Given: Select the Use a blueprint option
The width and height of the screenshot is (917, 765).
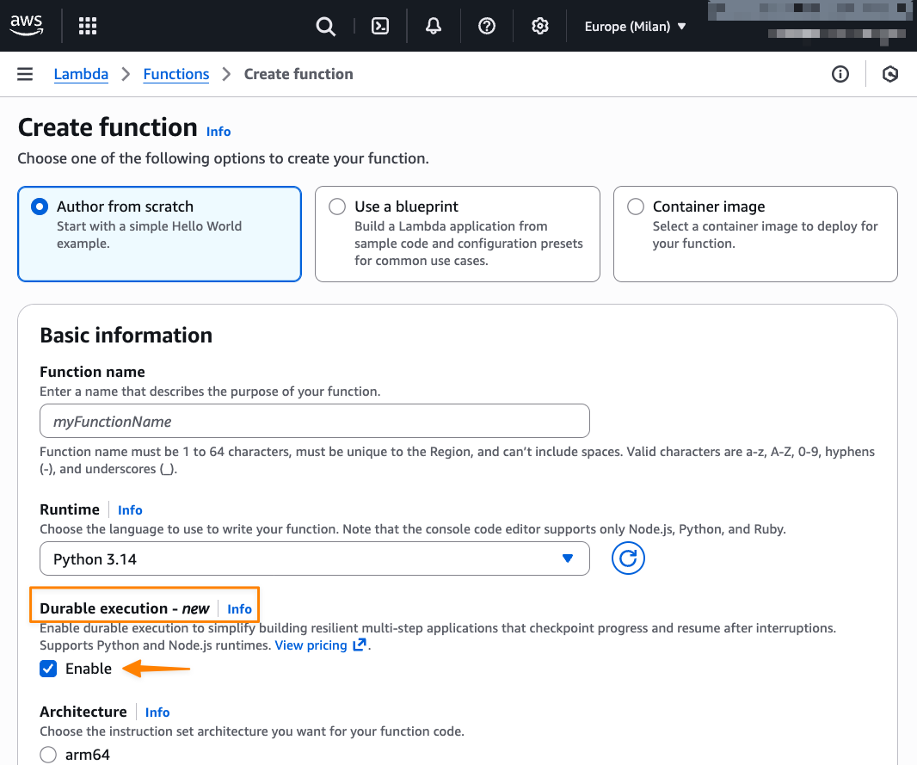Looking at the screenshot, I should 337,207.
